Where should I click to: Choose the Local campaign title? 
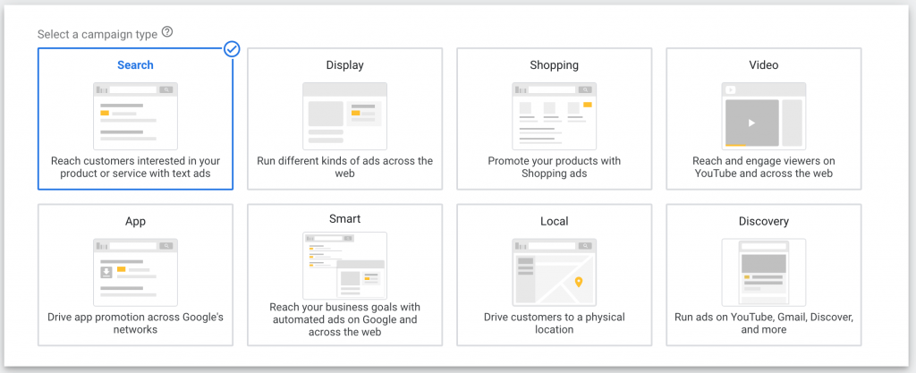pos(555,222)
